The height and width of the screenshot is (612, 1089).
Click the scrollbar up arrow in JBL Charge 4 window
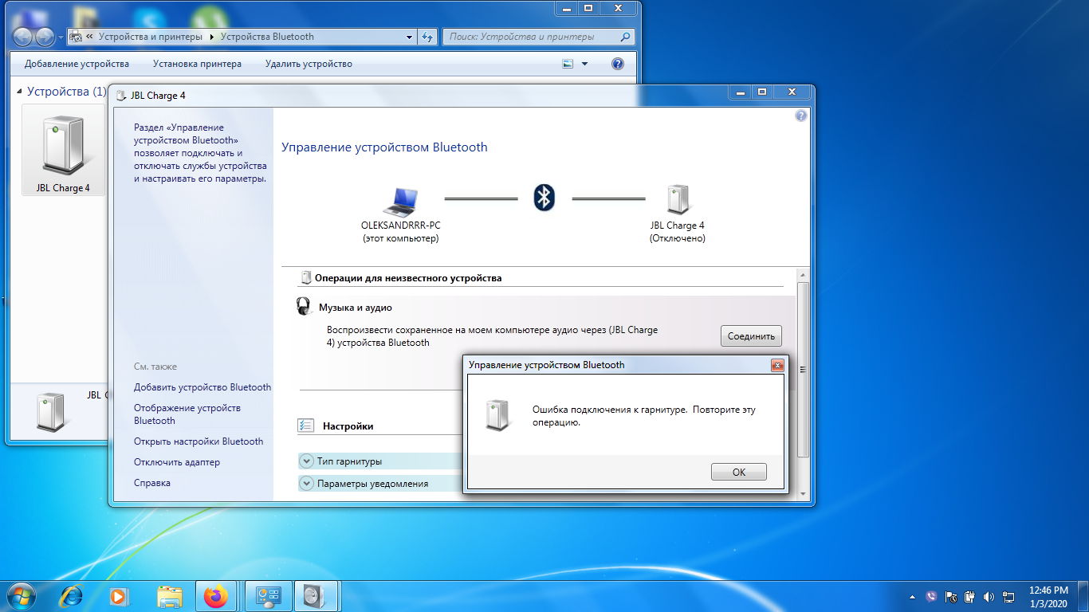[804, 274]
